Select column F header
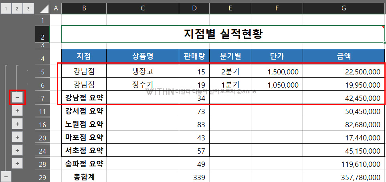The image size is (386, 182). point(277,8)
